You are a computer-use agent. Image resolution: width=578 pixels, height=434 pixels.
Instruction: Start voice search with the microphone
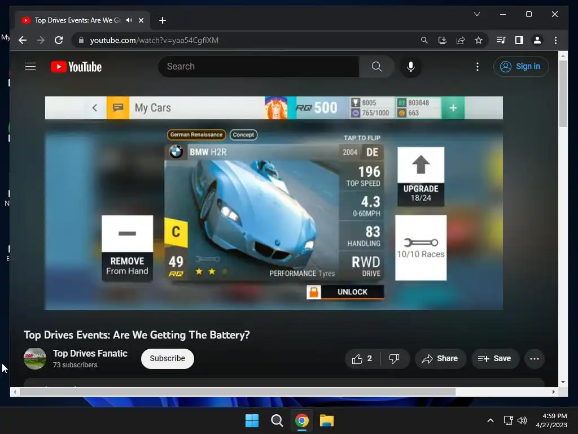(411, 67)
